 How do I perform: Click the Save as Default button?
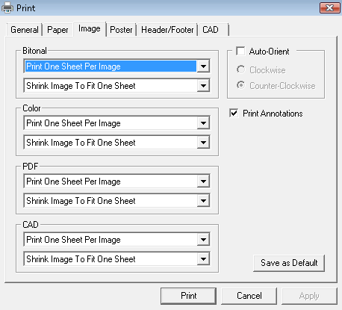(x=289, y=263)
